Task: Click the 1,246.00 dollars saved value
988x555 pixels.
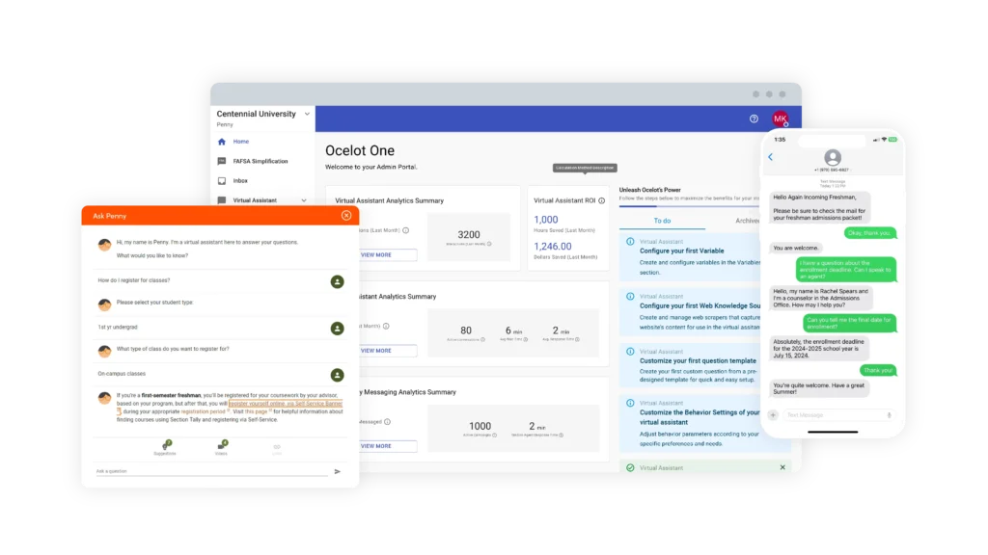Action: 553,247
